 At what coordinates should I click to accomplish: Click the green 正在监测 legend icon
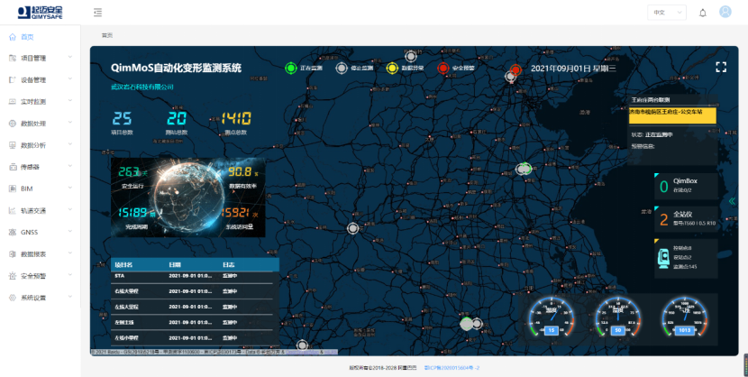pos(290,69)
